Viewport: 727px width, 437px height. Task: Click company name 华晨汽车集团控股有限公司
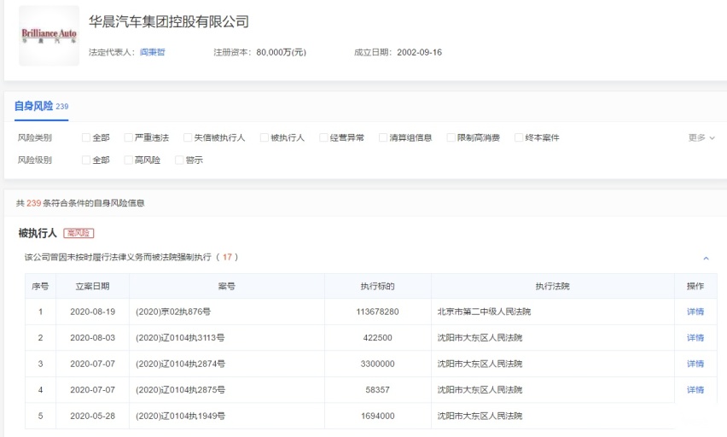coord(169,22)
